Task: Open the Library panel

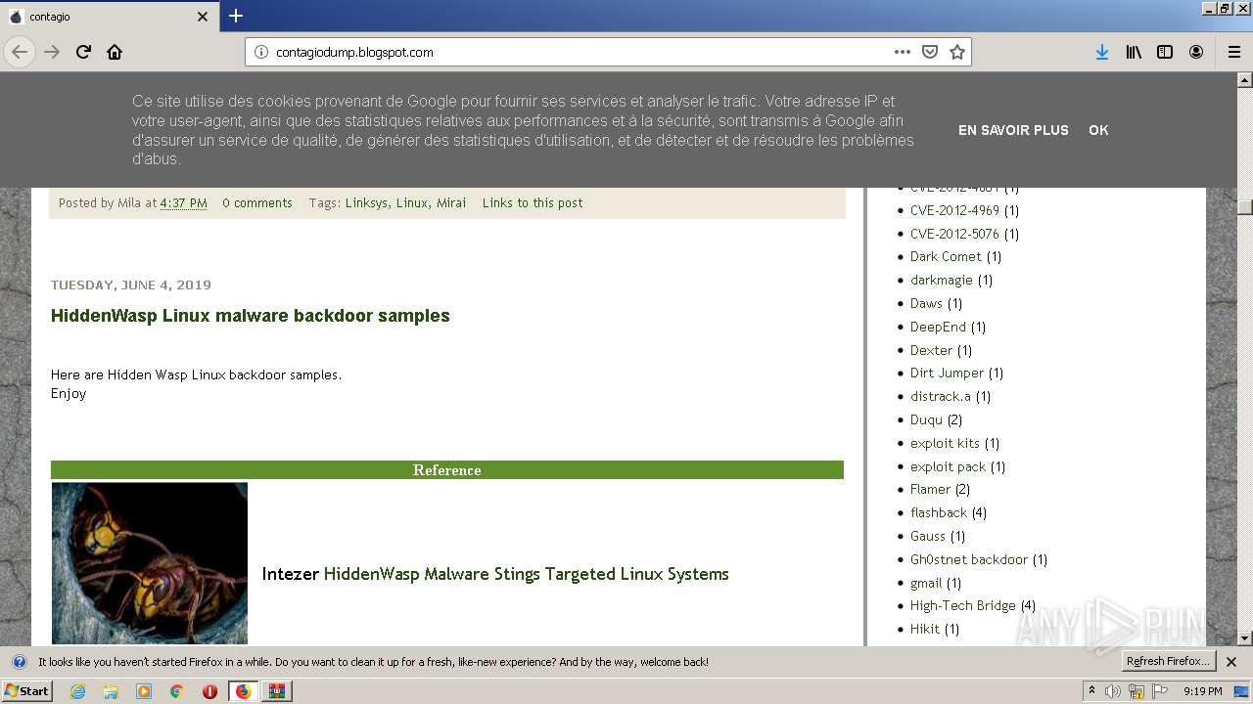Action: [x=1134, y=52]
